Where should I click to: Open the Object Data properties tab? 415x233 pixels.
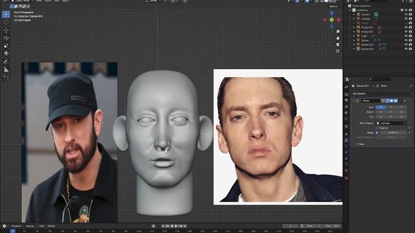(x=346, y=164)
